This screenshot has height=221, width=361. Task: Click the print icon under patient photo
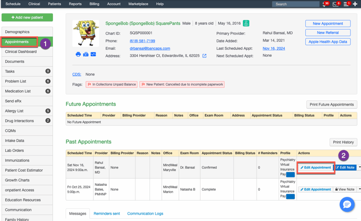coord(78,55)
